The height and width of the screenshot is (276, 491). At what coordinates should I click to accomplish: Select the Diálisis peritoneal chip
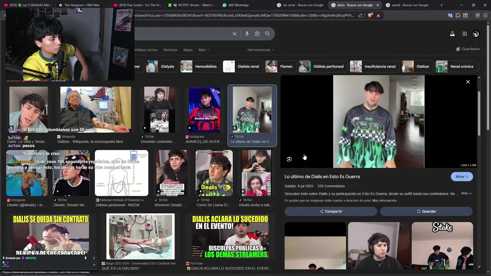point(323,66)
